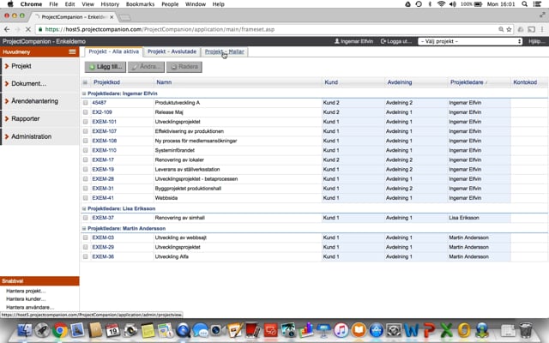This screenshot has height=343, width=549.
Task: Click the Ändra edit button
Action: coord(146,67)
